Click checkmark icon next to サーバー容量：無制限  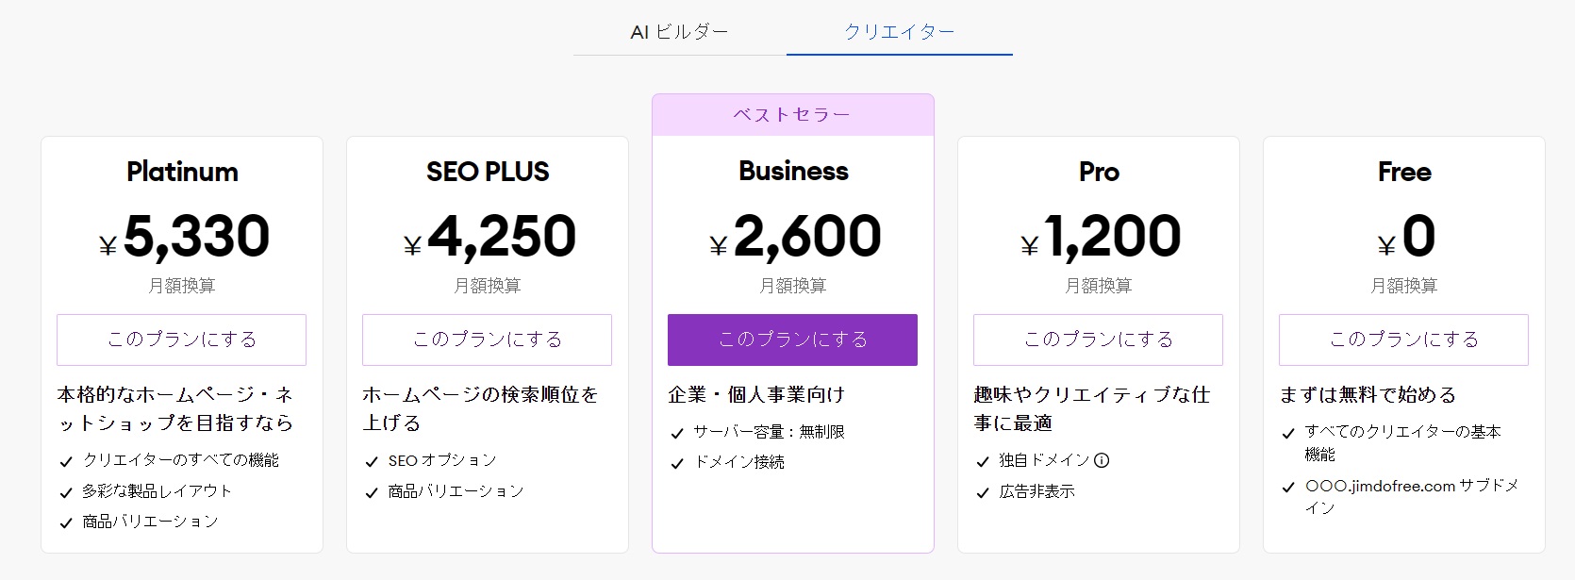(x=677, y=434)
